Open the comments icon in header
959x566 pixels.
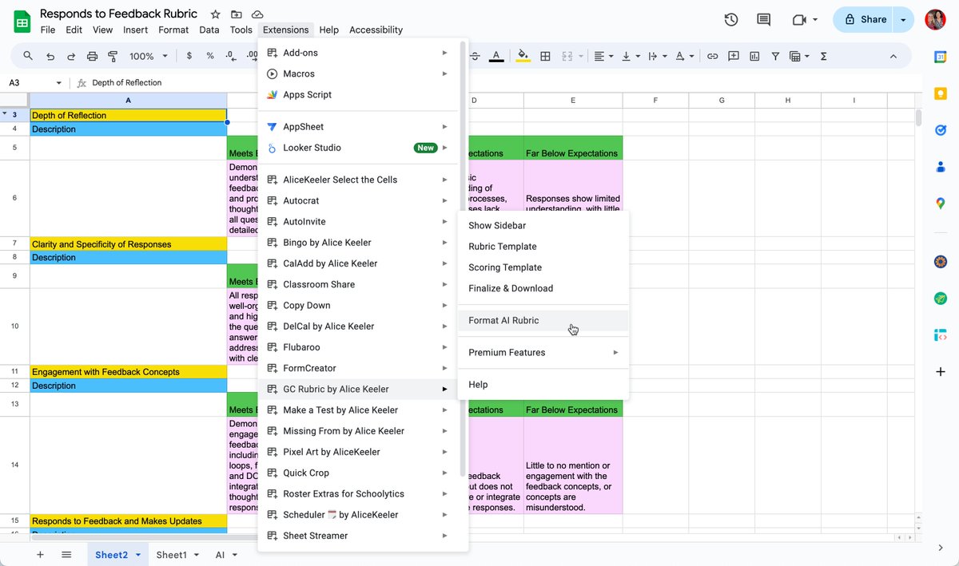[763, 20]
